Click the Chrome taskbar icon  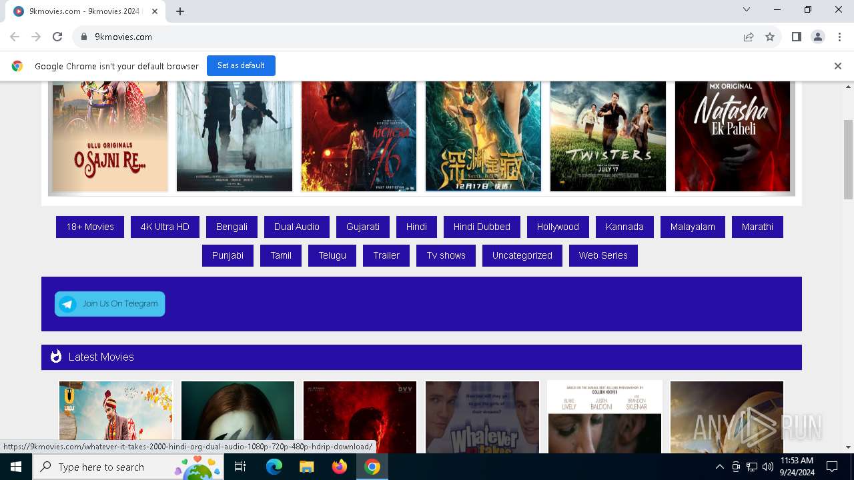372,467
